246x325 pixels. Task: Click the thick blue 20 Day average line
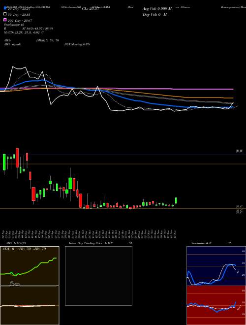(x=145, y=102)
